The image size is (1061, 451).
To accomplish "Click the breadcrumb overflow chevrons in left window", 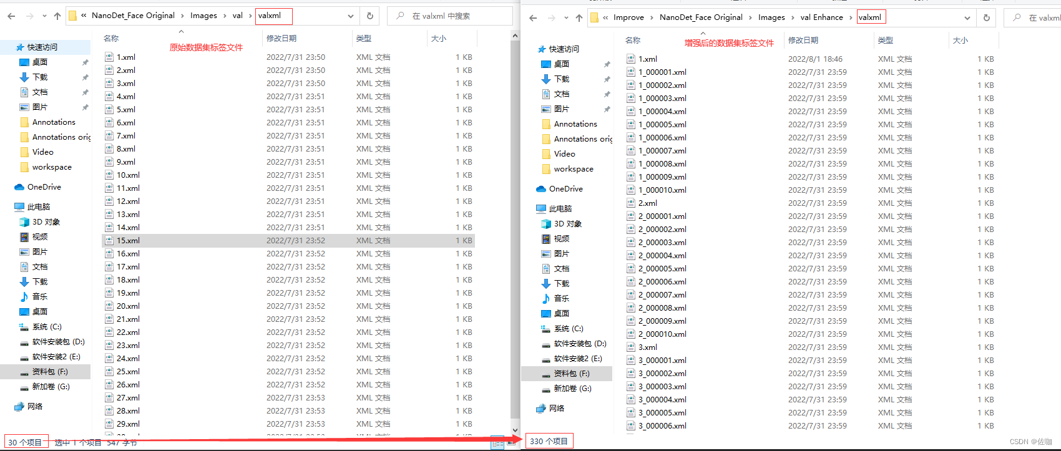I will click(x=84, y=16).
